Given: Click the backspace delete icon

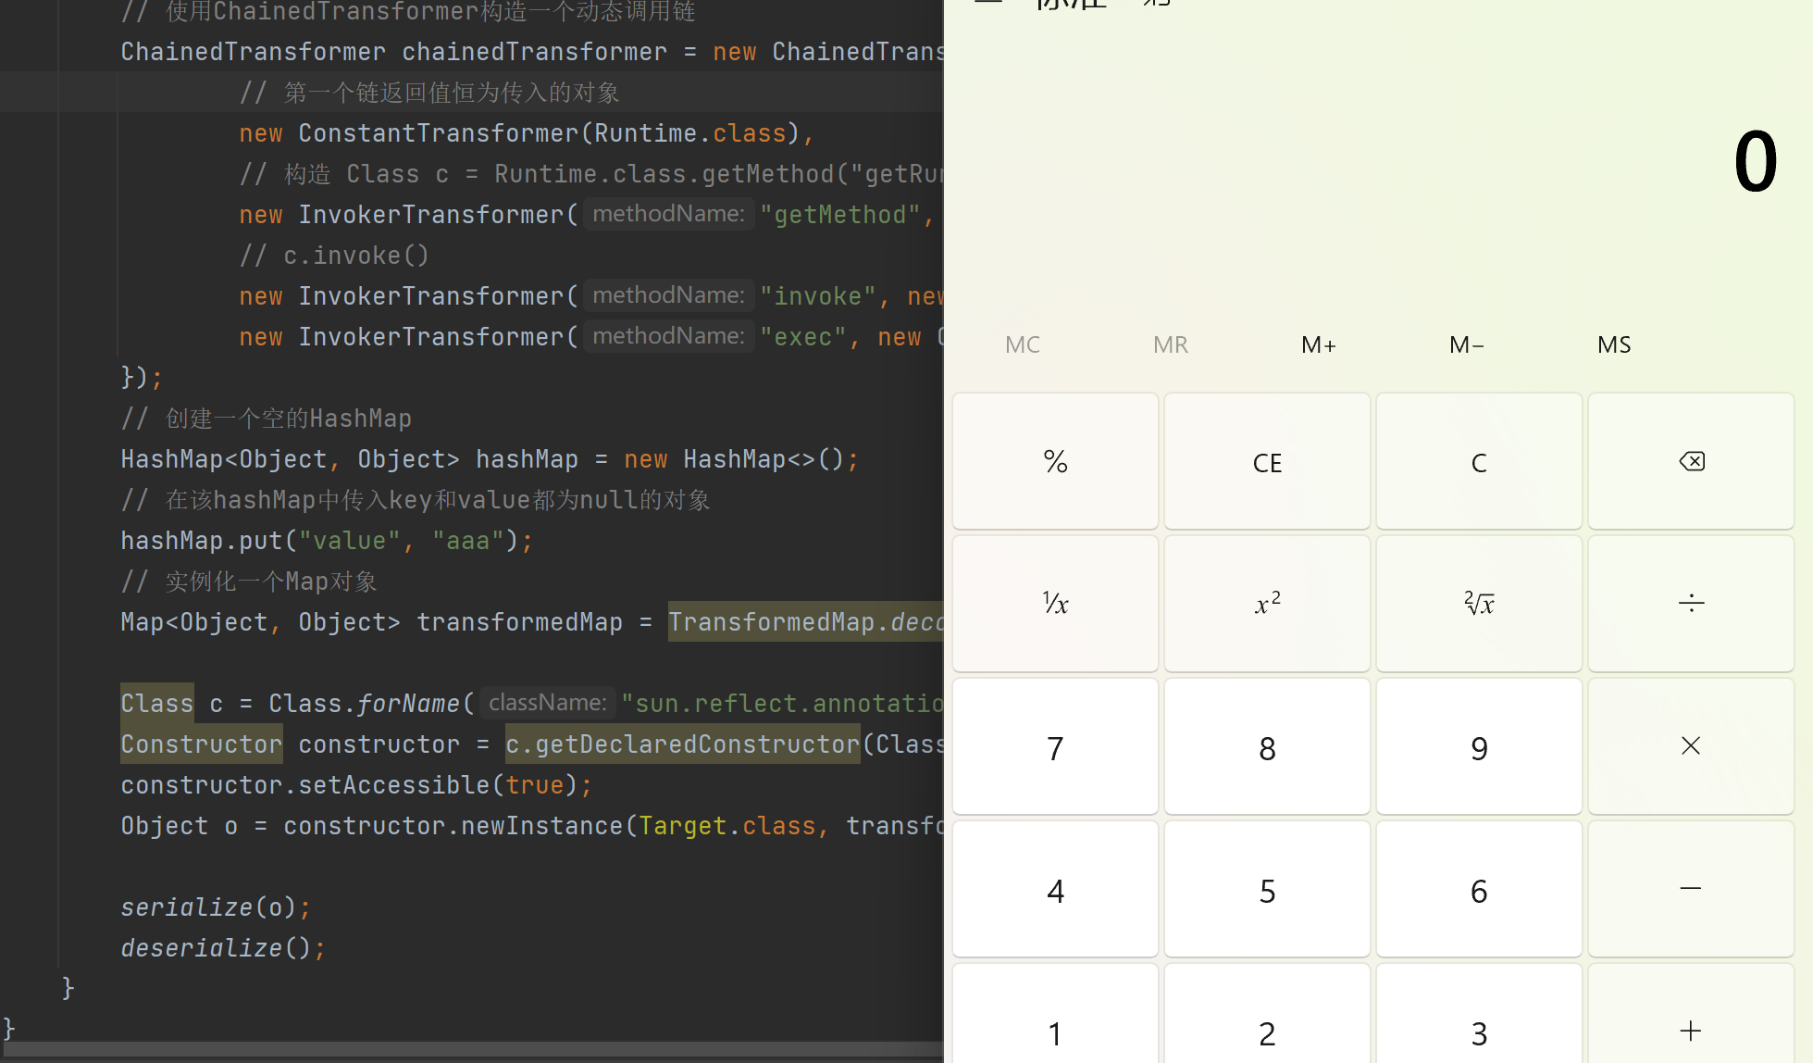Looking at the screenshot, I should click(x=1691, y=461).
